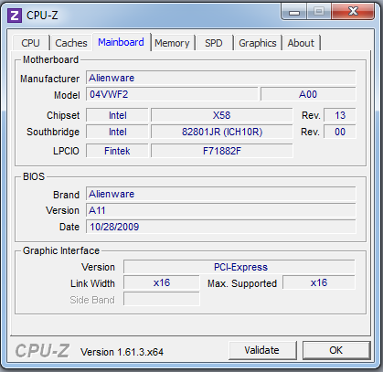Click the Motherboard group title

[x=50, y=59]
